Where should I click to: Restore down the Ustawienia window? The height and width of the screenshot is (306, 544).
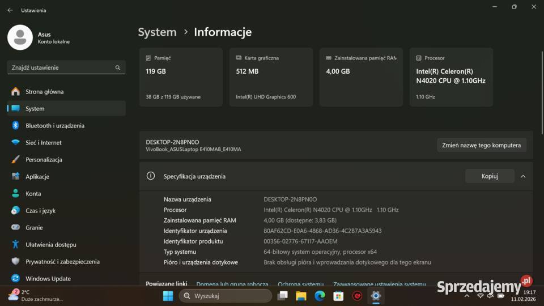514,7
